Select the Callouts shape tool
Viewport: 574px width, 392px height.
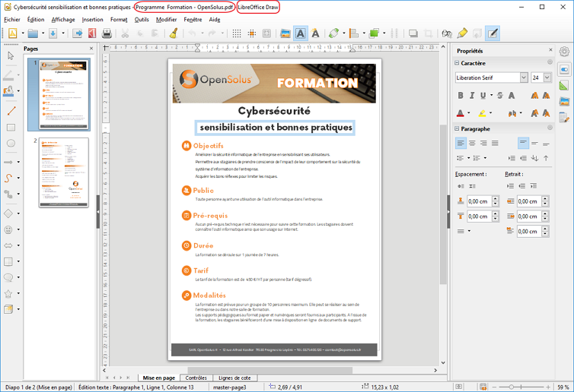[8, 277]
